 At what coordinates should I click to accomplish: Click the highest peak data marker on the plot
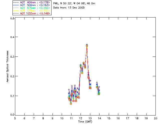pyautogui.click(x=87, y=45)
